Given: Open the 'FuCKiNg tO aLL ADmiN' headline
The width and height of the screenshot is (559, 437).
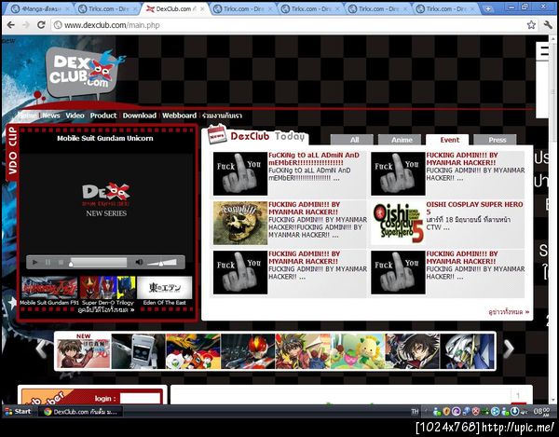Looking at the screenshot, I should [314, 158].
